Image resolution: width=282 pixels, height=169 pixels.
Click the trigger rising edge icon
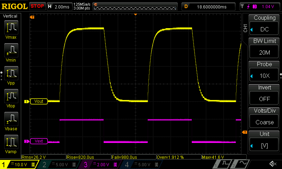tap(249, 7)
